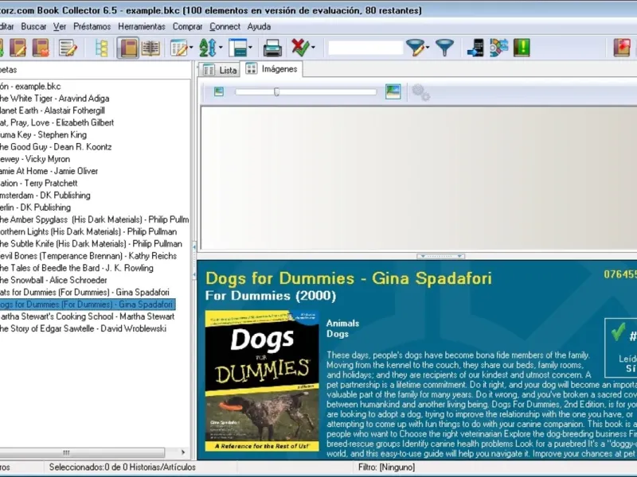
Task: Click the delete book icon with red X
Action: [41, 48]
